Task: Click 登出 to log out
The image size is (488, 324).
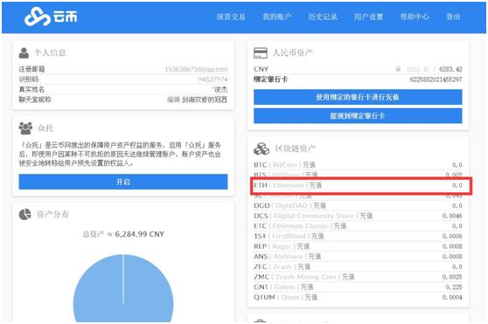Action: pos(453,17)
